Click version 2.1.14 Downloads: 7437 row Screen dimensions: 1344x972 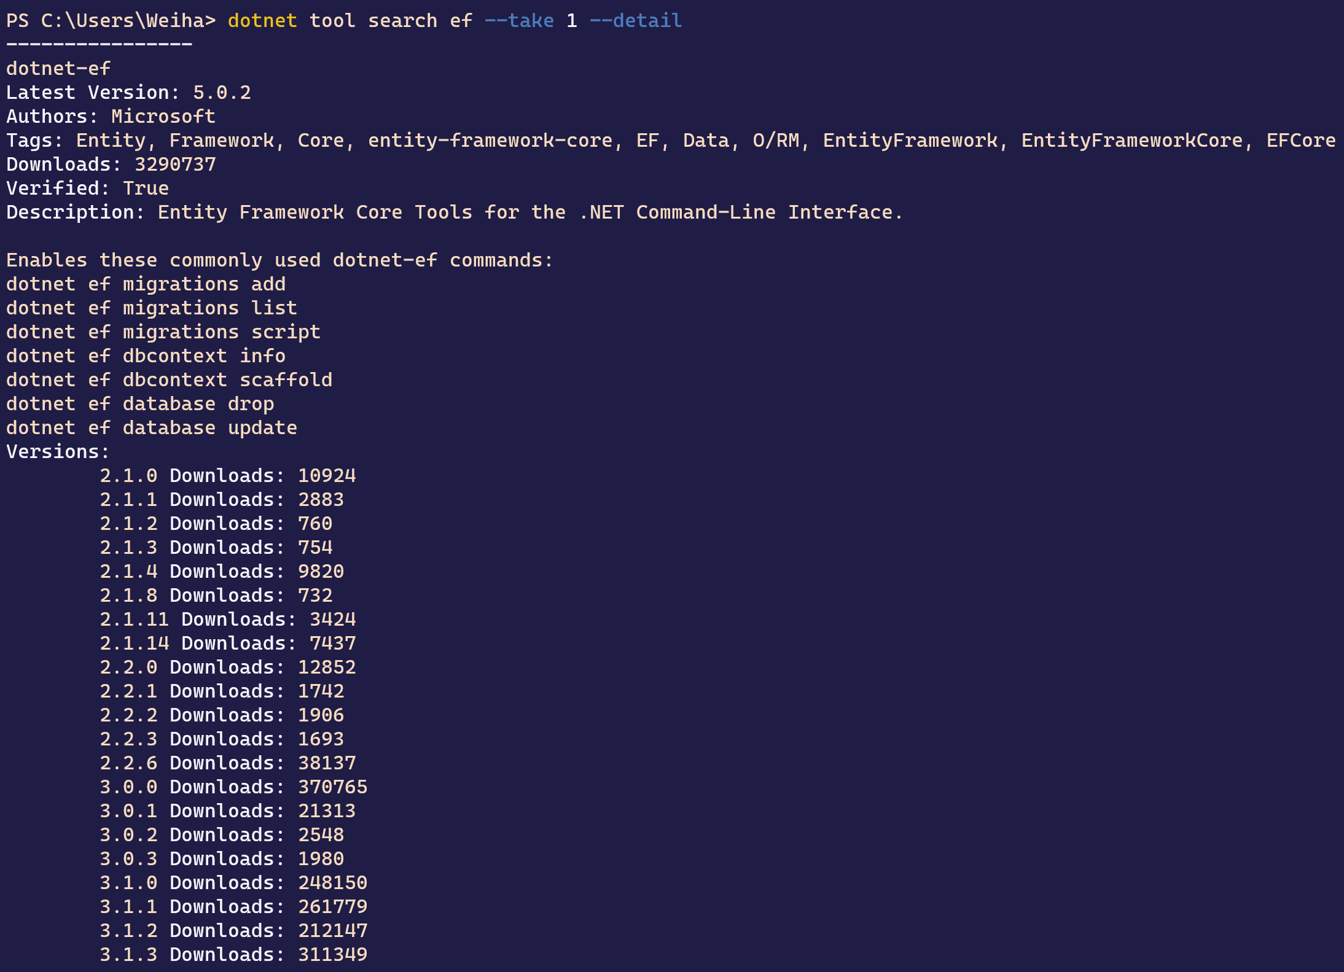point(228,643)
